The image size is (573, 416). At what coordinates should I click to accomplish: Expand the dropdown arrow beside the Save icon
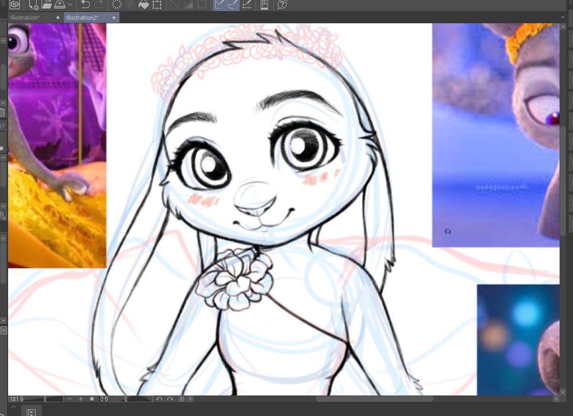point(70,5)
